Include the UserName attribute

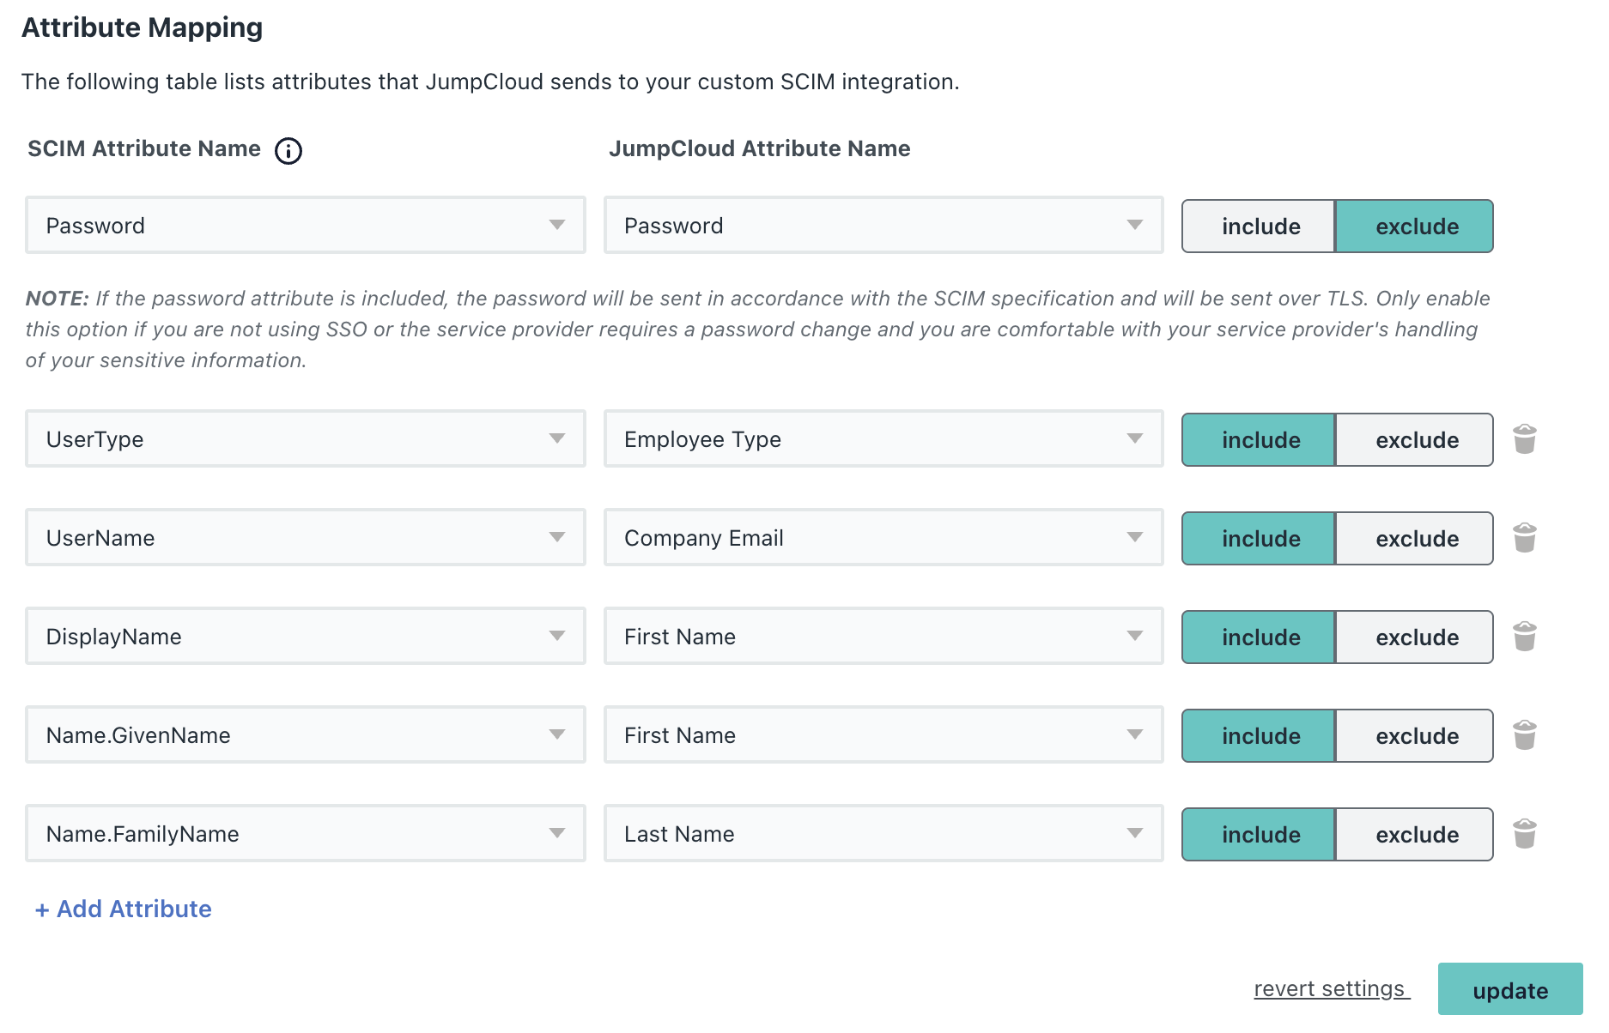click(1259, 539)
